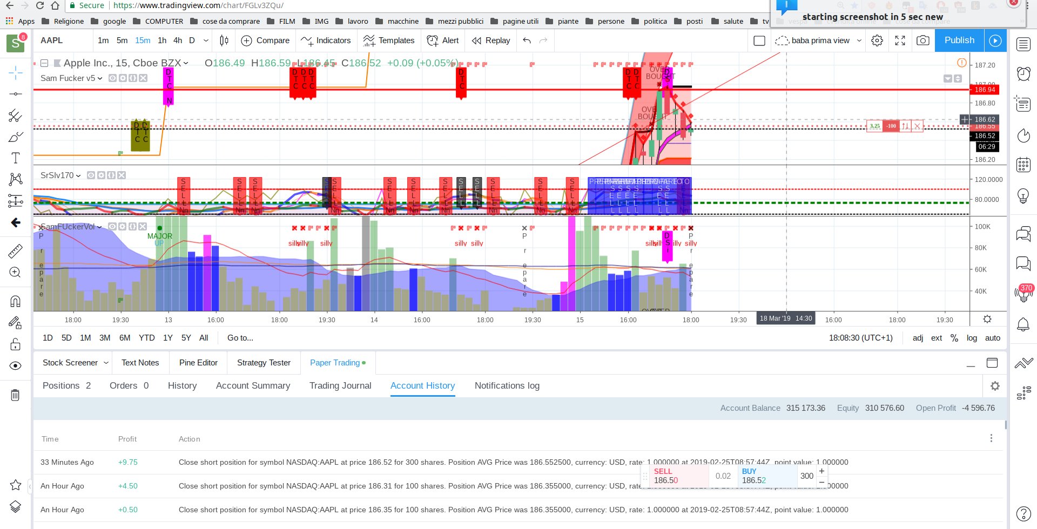Open the help question mark icon

[x=1023, y=514]
